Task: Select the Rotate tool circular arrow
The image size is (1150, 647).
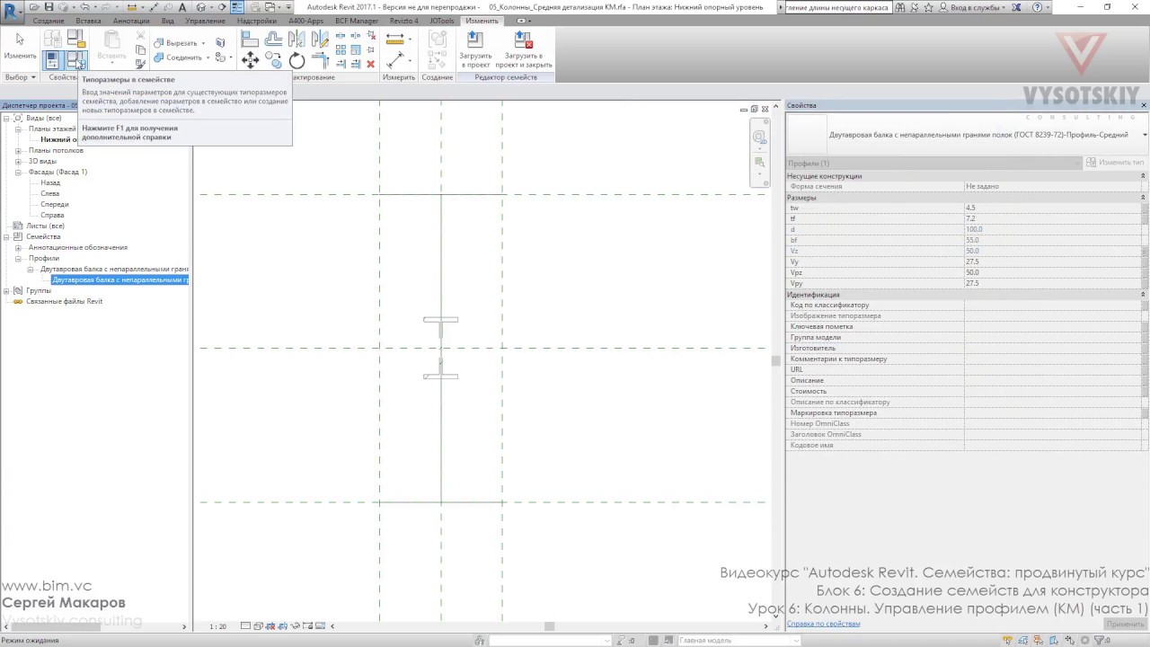Action: point(296,60)
